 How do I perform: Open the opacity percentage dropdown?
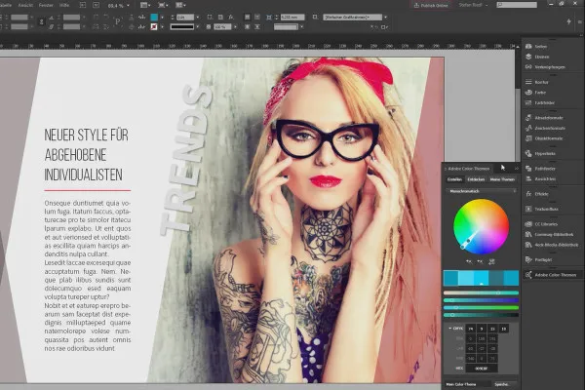point(235,27)
